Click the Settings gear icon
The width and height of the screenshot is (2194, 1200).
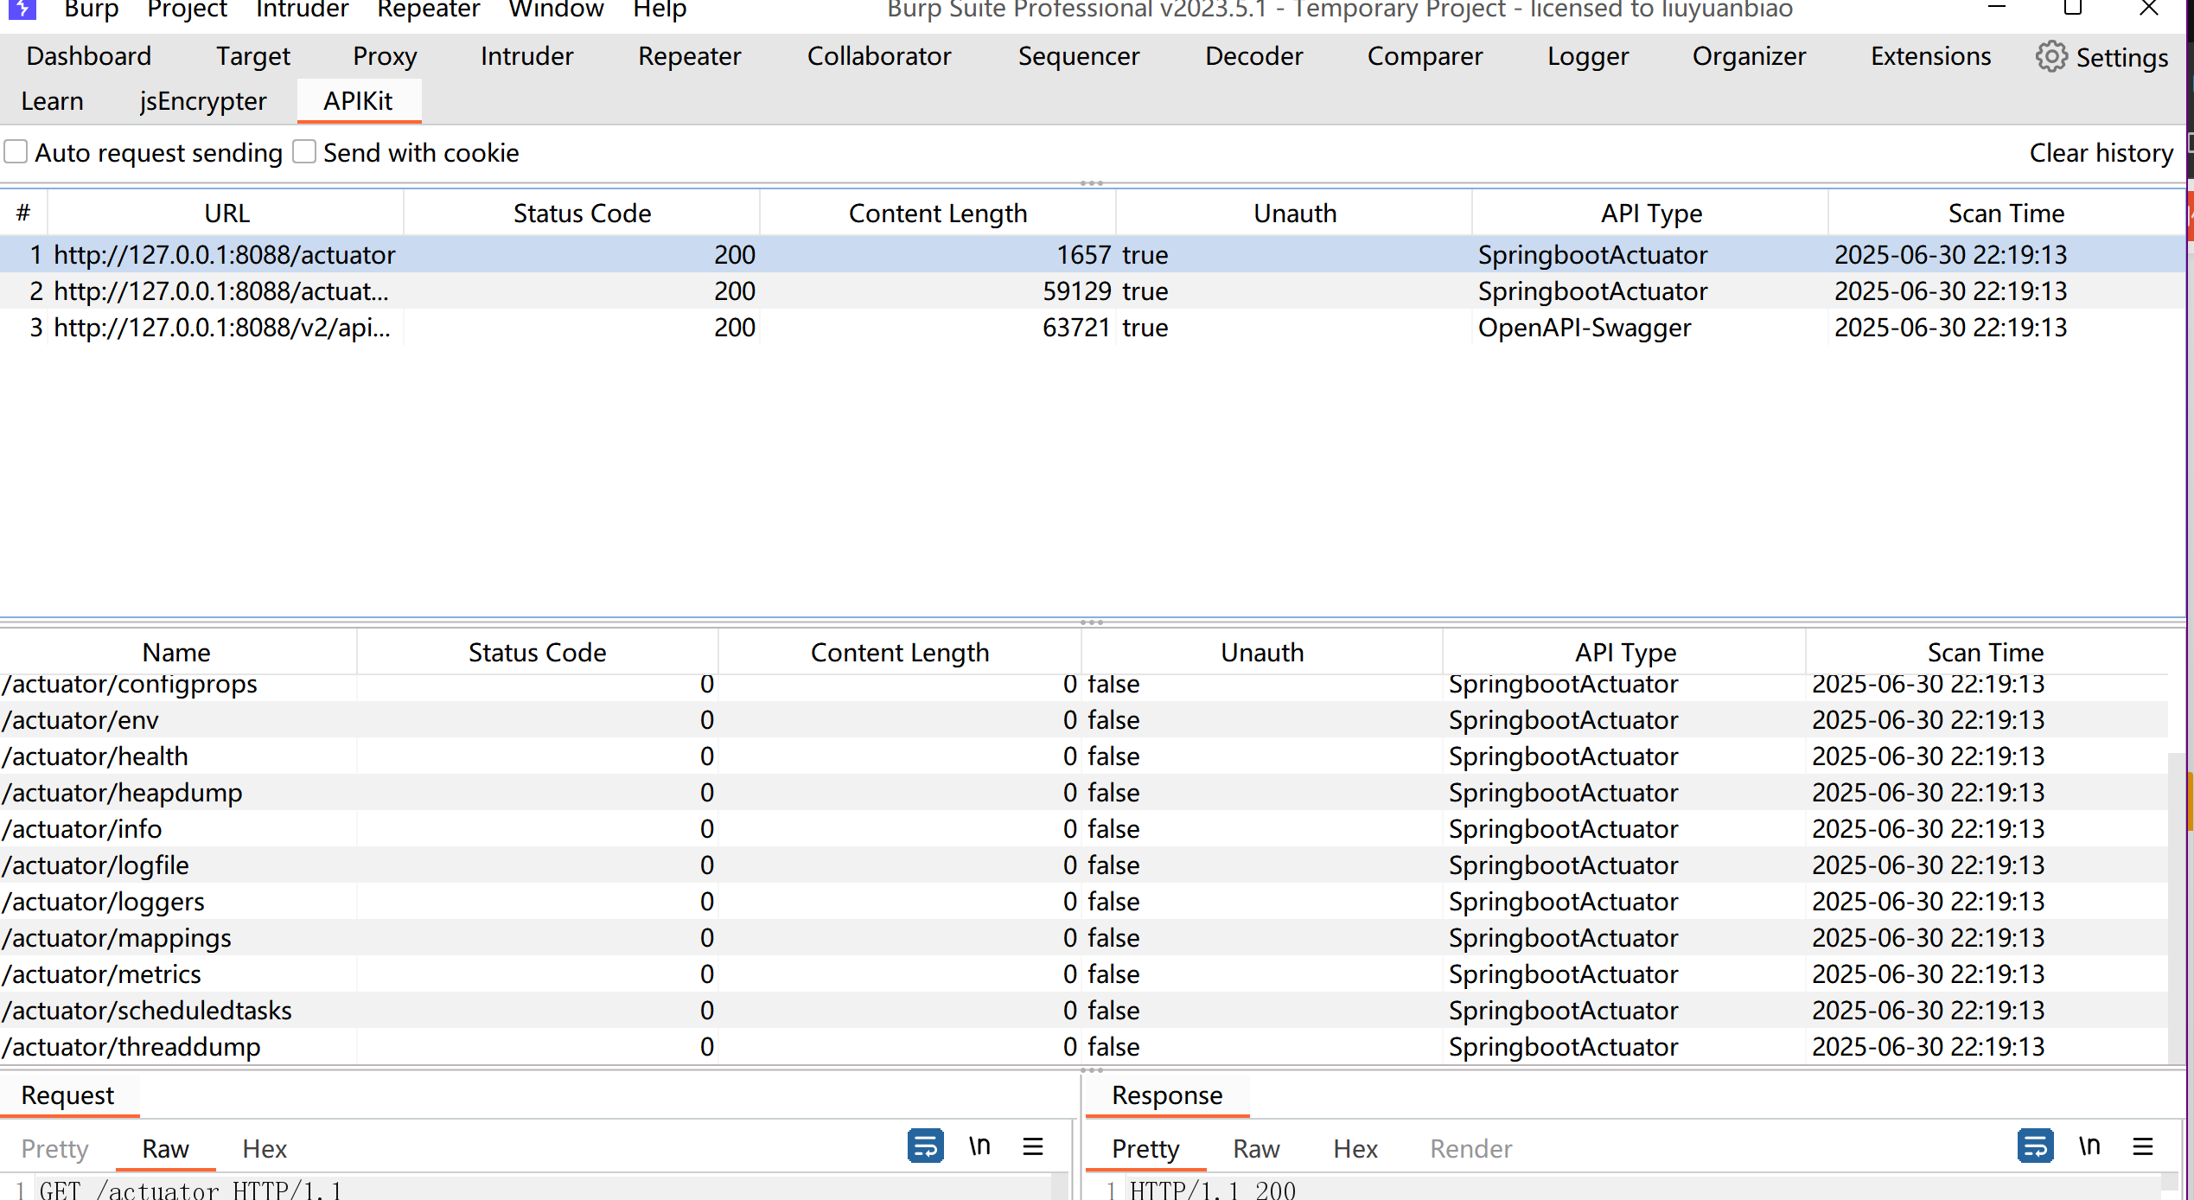click(2050, 57)
